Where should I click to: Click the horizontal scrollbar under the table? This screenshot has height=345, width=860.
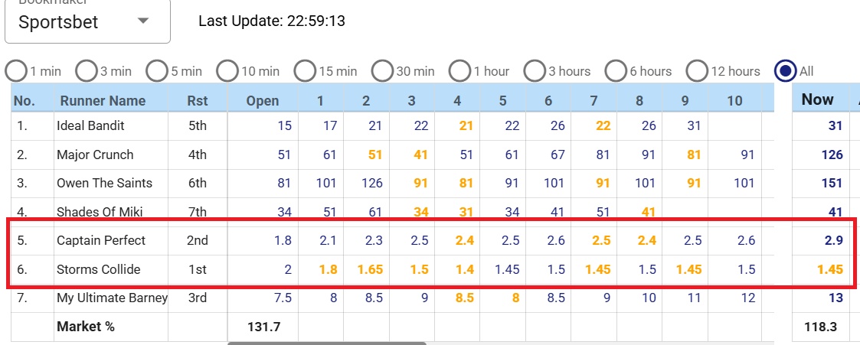click(x=326, y=343)
